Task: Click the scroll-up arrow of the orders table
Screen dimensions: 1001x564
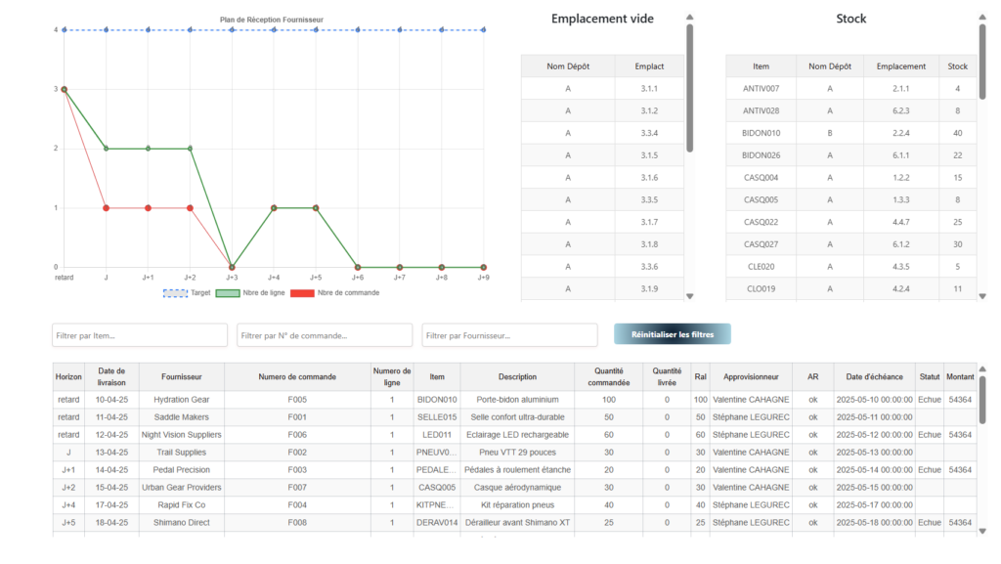Action: [x=982, y=369]
